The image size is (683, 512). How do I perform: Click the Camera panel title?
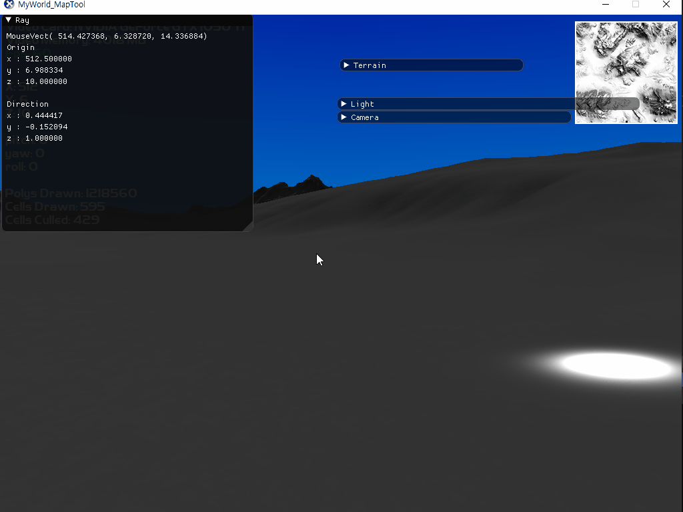(x=365, y=117)
